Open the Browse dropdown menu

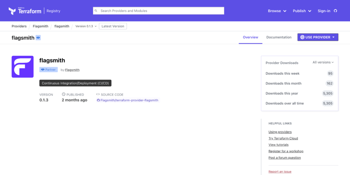click(277, 11)
